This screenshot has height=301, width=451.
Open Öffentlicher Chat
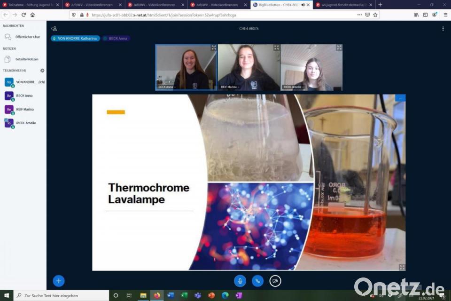27,37
